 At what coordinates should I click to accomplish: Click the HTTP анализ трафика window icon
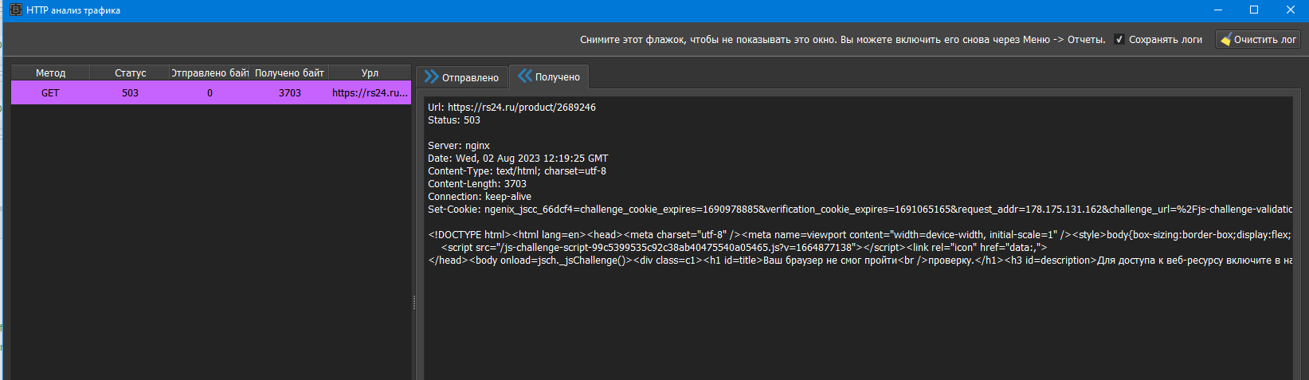point(15,10)
